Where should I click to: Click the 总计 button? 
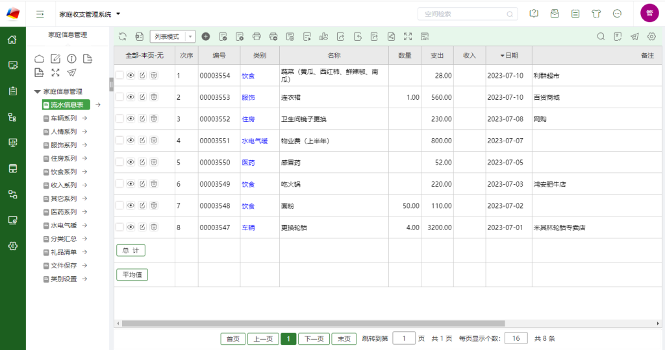131,251
